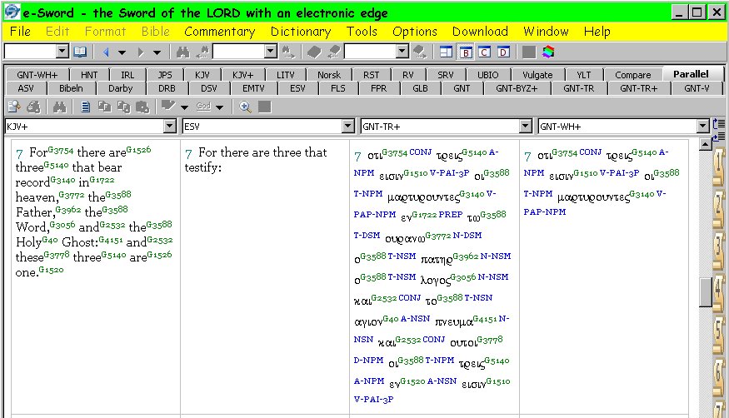
Task: Go forward with the right arrow
Action: 141,52
